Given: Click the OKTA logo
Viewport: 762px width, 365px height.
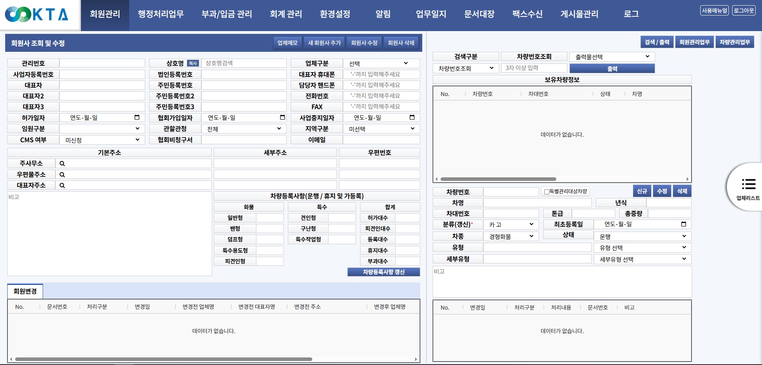Looking at the screenshot, I should tap(37, 14).
